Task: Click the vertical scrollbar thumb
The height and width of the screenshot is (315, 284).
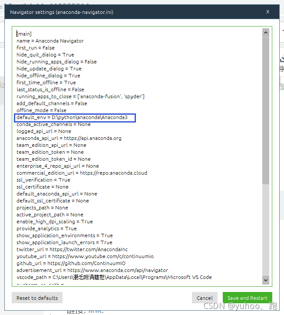Action: pyautogui.click(x=266, y=110)
